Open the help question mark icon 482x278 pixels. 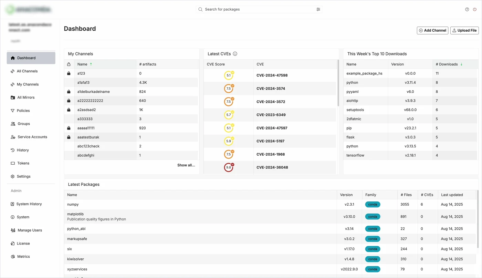click(467, 9)
